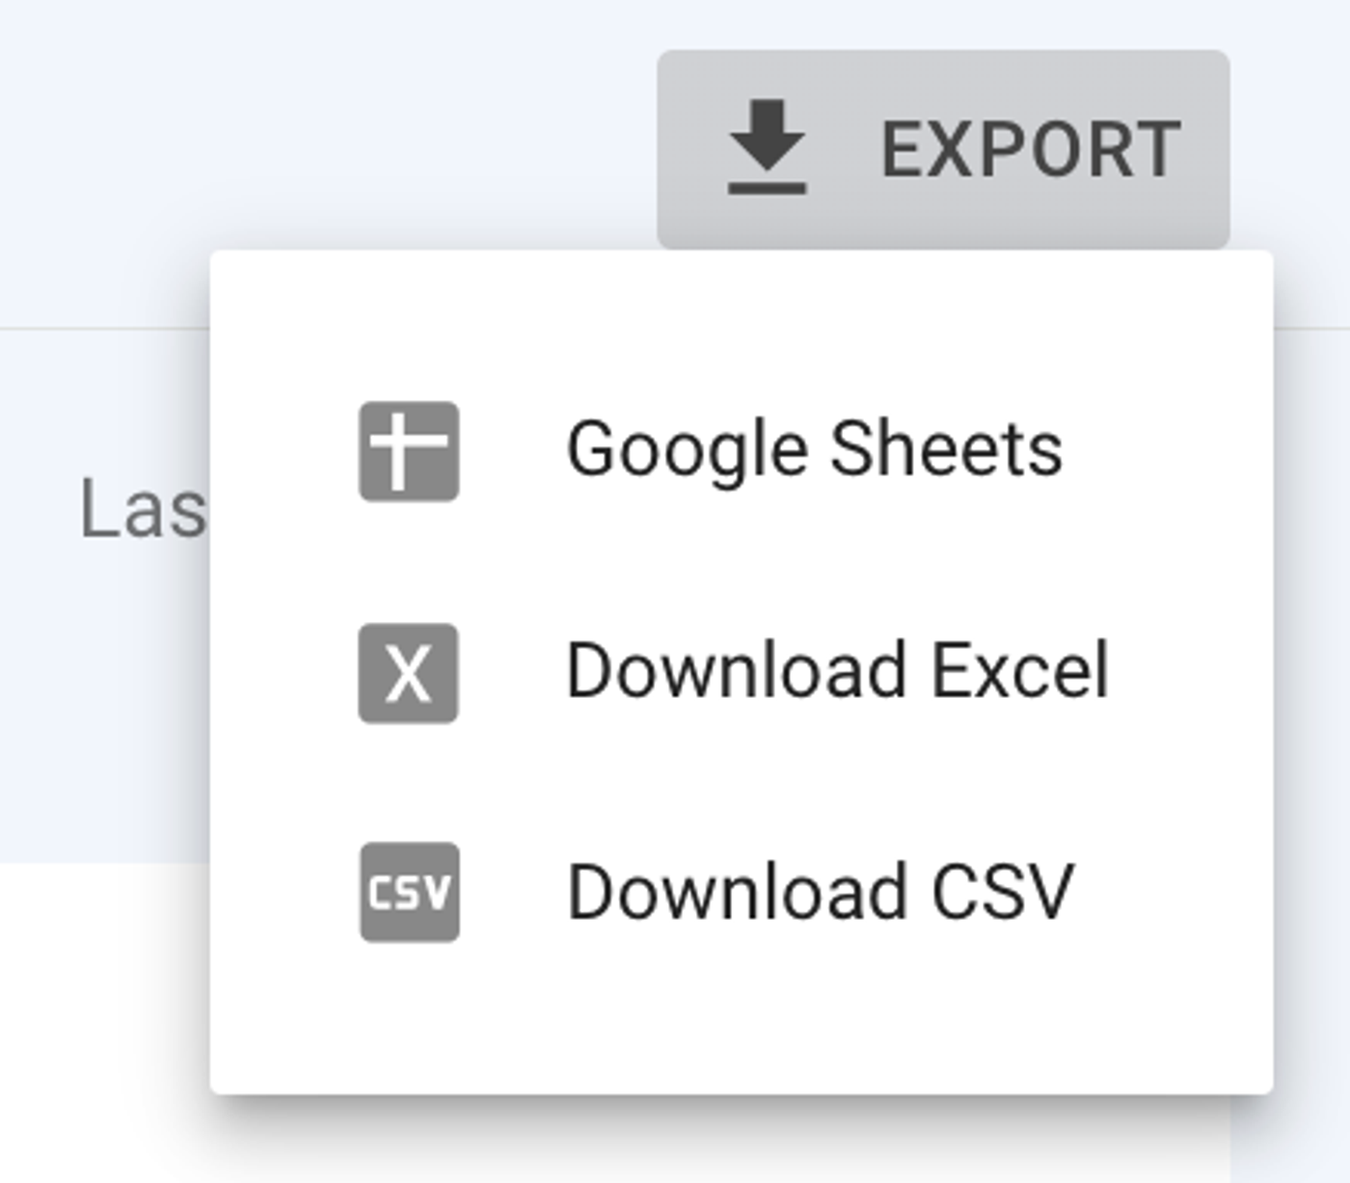1350x1183 pixels.
Task: Click the partially hidden 'Las' label
Action: pos(145,506)
